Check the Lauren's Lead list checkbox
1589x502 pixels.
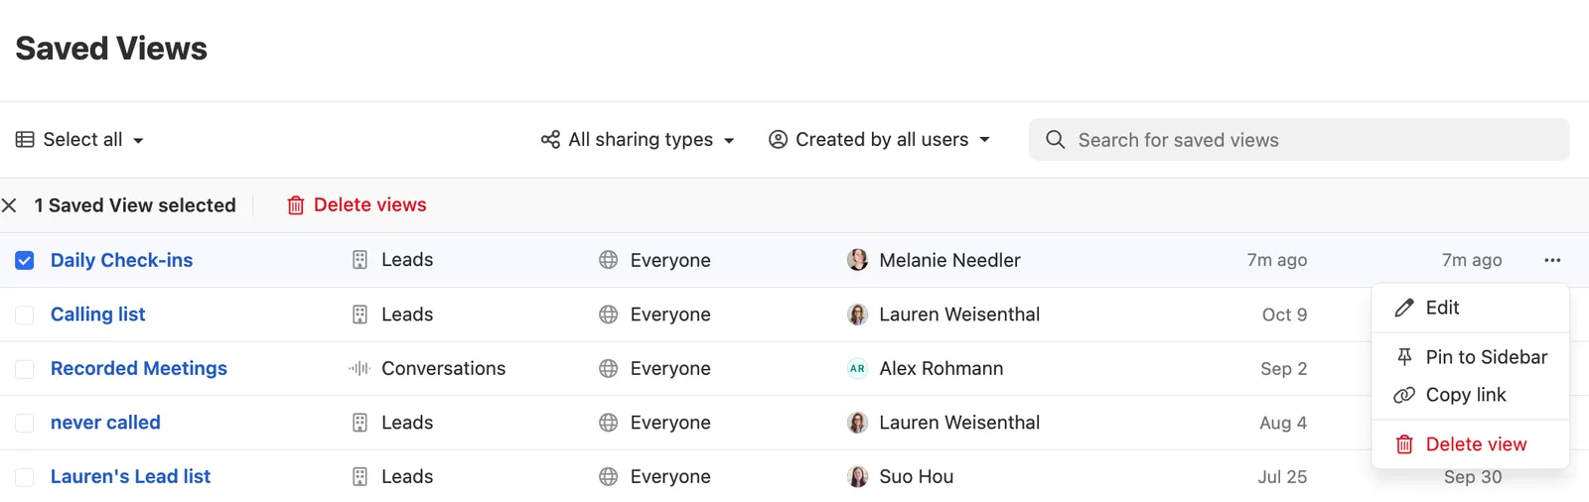pos(25,477)
